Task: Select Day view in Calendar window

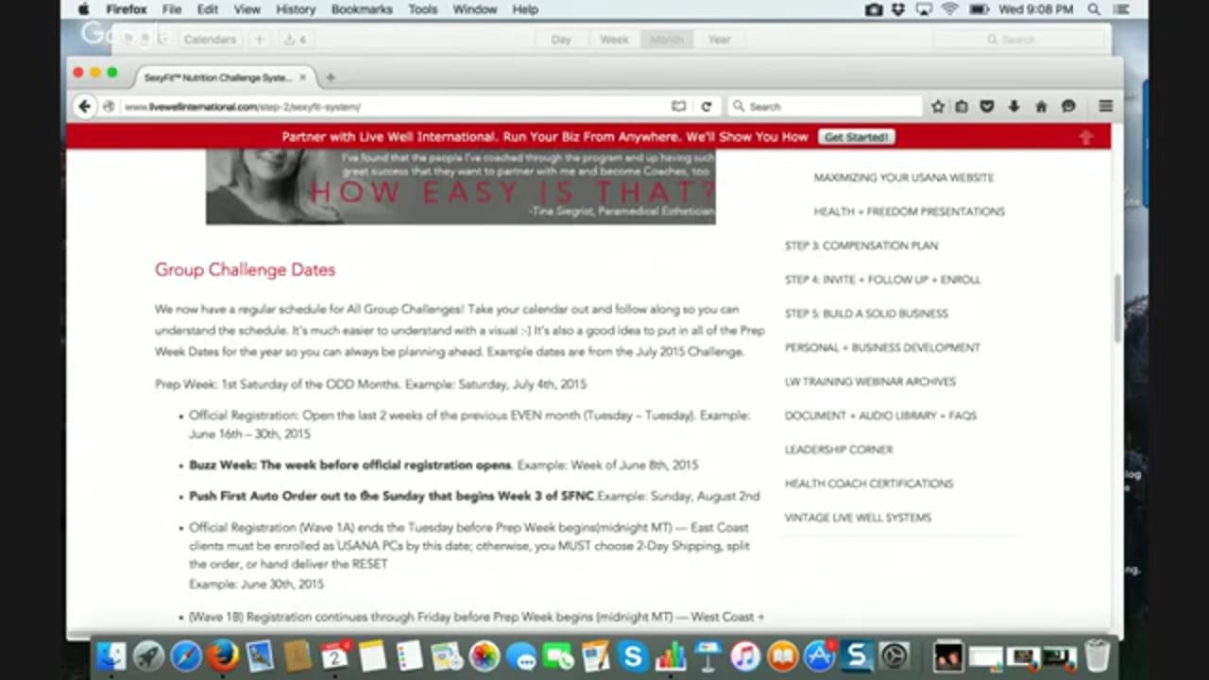Action: tap(561, 40)
